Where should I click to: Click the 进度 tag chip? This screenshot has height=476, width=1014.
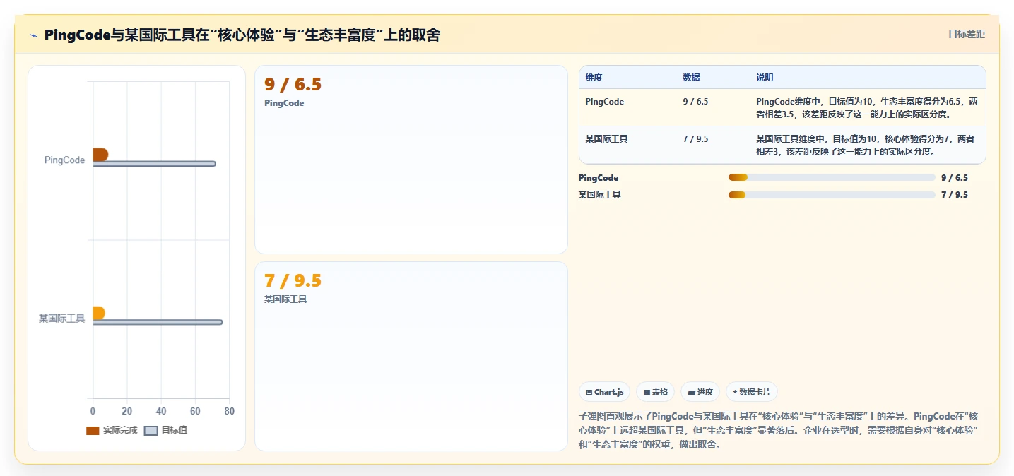click(700, 392)
